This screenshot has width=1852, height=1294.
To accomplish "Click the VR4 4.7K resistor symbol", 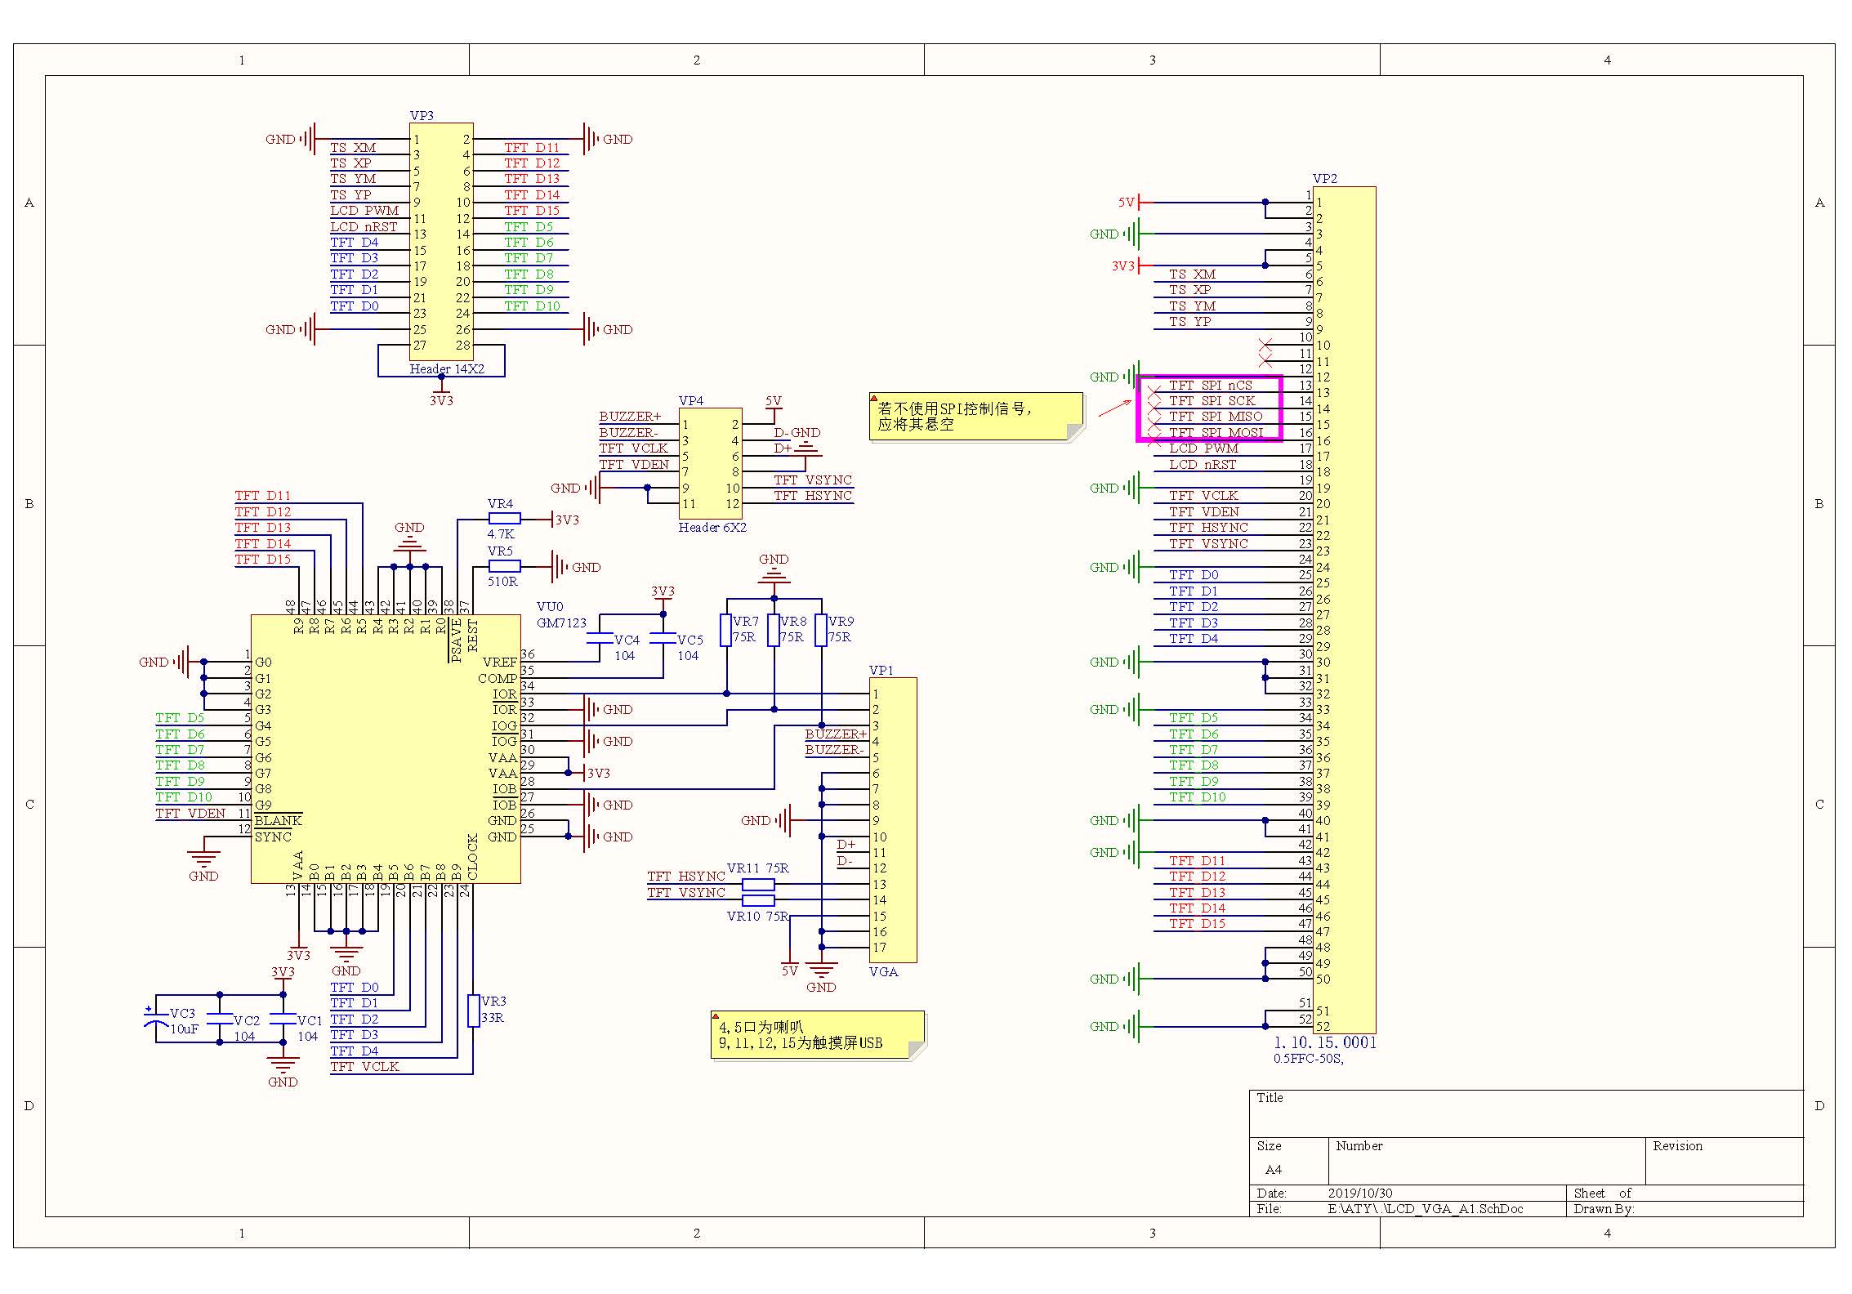I will tap(504, 519).
